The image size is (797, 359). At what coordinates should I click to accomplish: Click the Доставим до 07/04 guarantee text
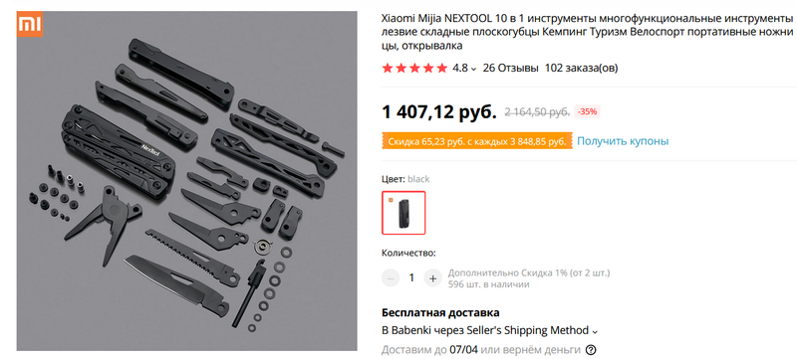coord(481,350)
